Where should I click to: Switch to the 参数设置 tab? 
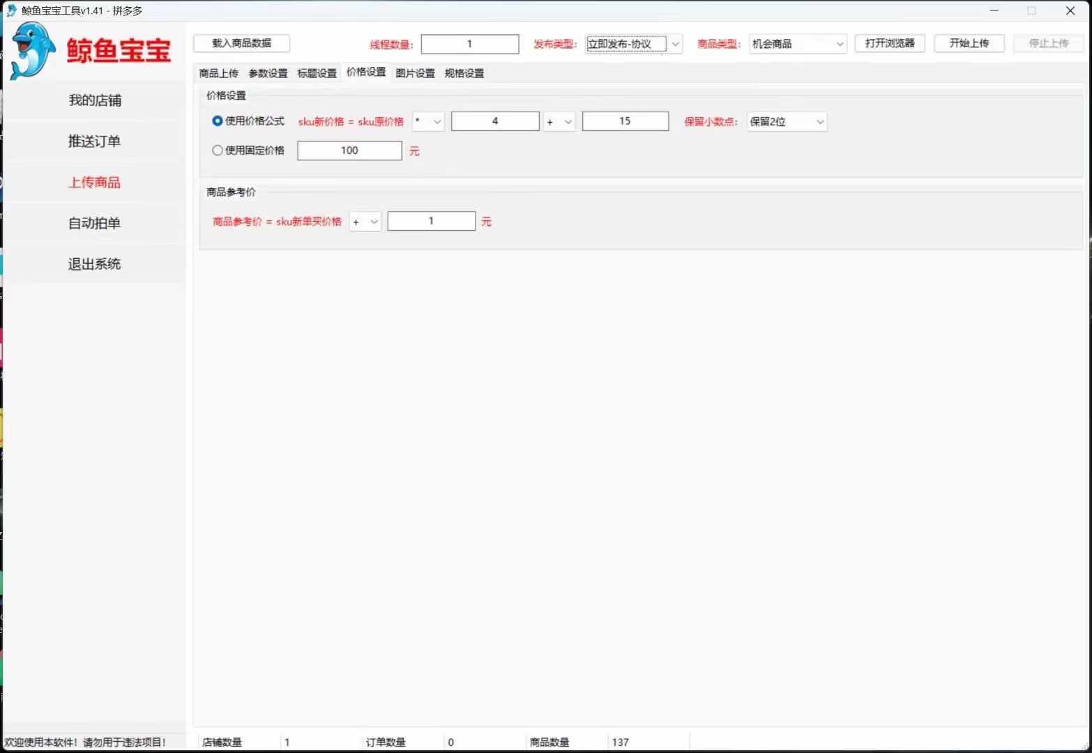(x=268, y=73)
